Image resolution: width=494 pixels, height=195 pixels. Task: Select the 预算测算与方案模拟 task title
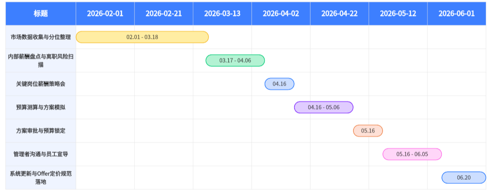pyautogui.click(x=41, y=108)
